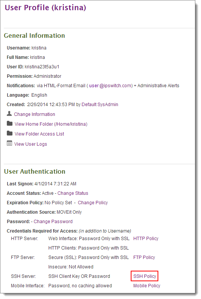Click Change Policy for expiration

93,202
